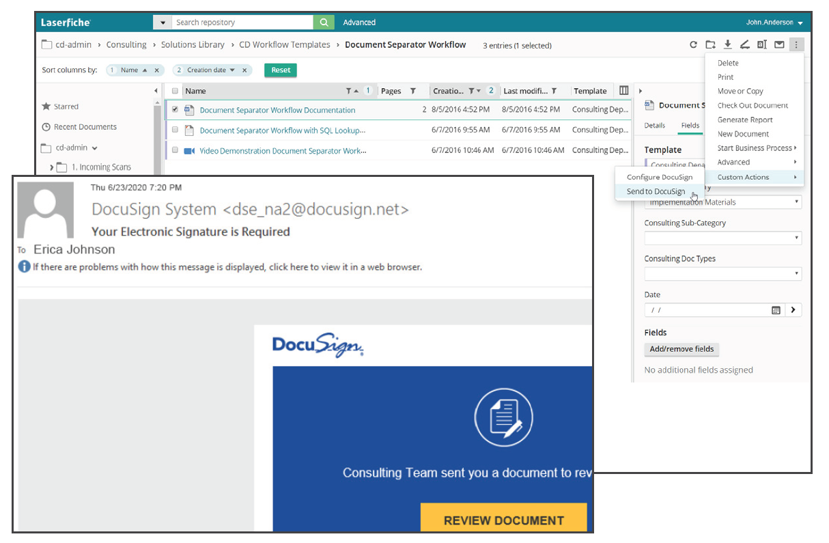Image resolution: width=829 pixels, height=543 pixels.
Task: Click the filter icon in the Name column
Action: point(348,91)
